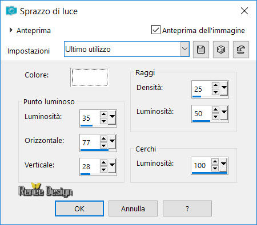
Task: Expand the Anteprima preview section
Action: point(11,30)
